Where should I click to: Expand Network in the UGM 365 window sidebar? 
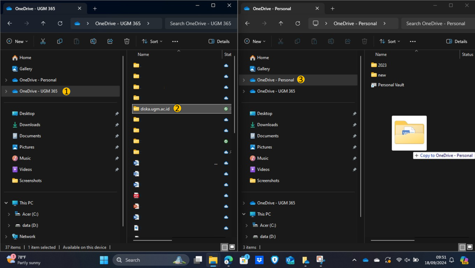click(x=6, y=236)
